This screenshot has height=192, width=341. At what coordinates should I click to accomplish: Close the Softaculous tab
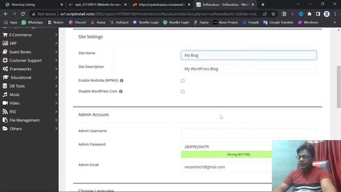tap(253, 5)
